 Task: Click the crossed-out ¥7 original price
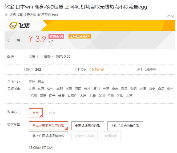coord(51,42)
